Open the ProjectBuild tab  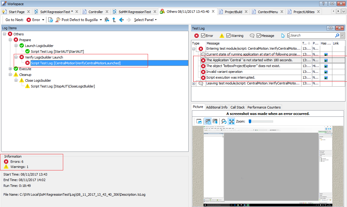coord(233,12)
